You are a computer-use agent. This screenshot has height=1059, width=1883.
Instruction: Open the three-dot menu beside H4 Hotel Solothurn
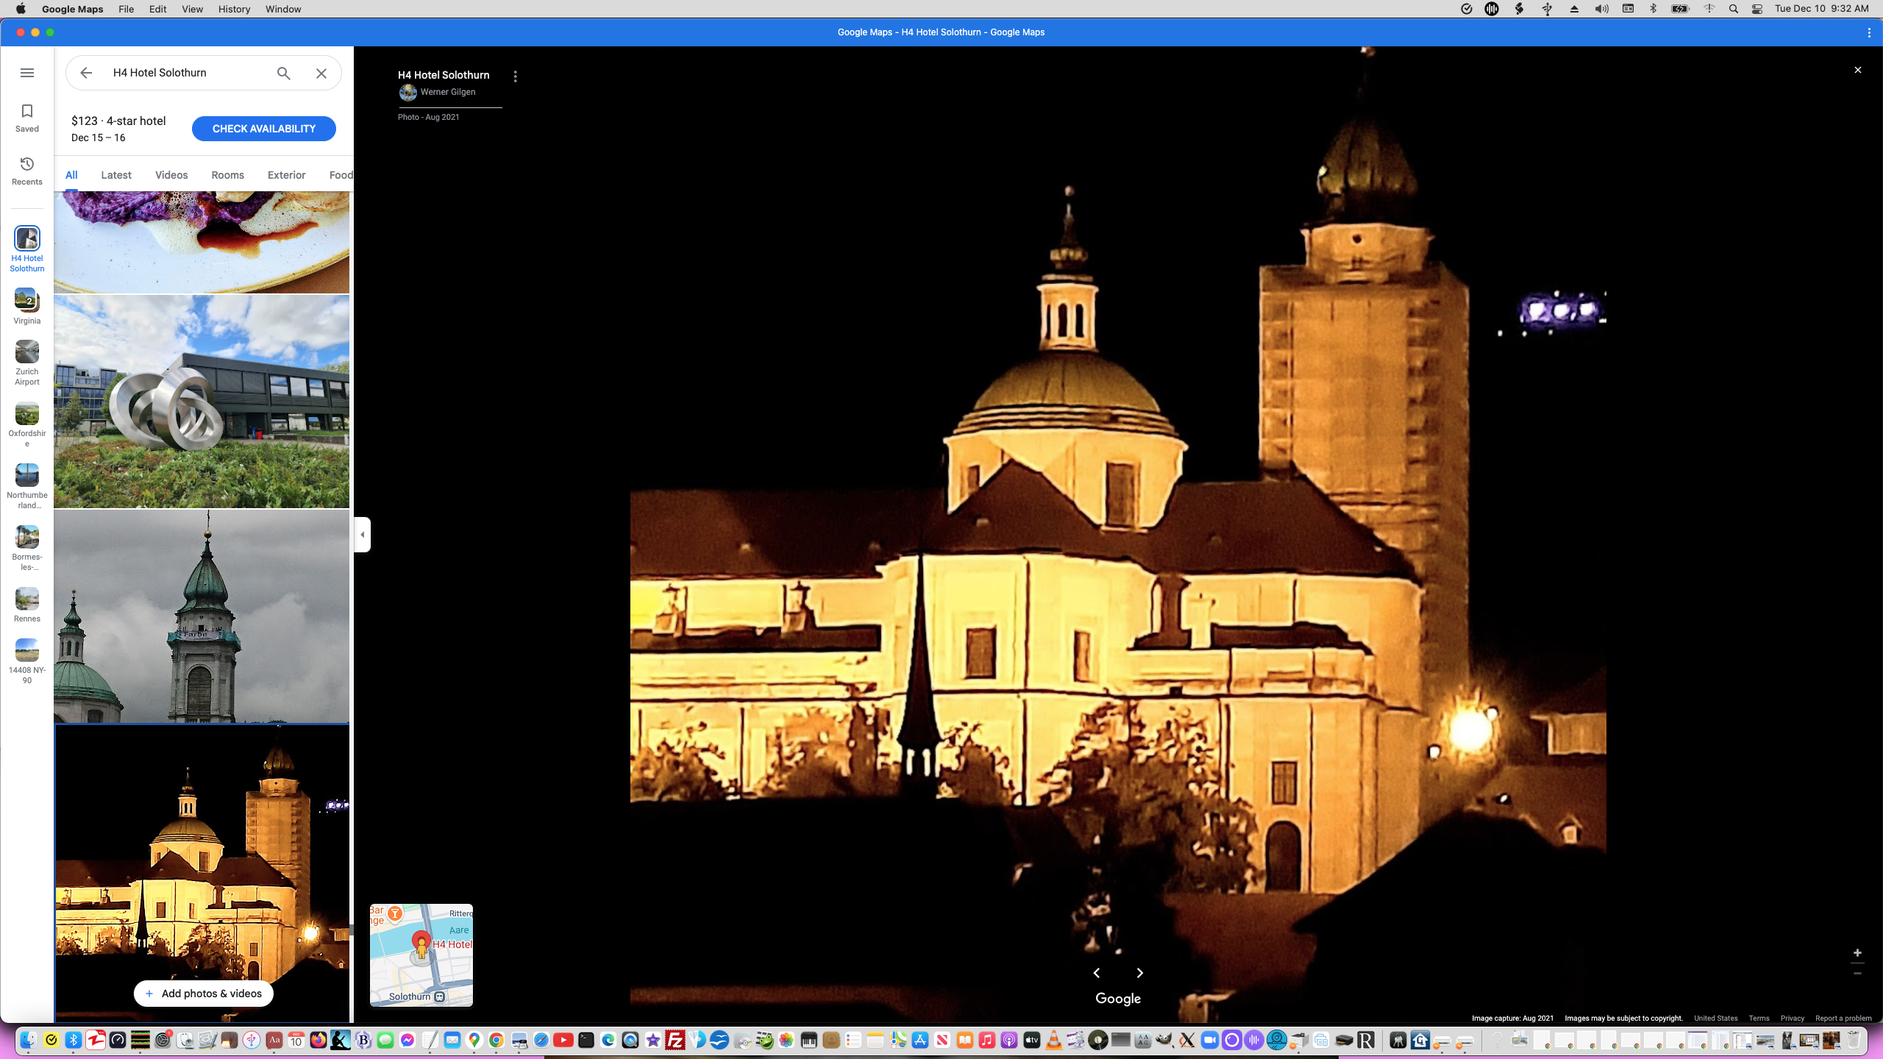pyautogui.click(x=515, y=76)
